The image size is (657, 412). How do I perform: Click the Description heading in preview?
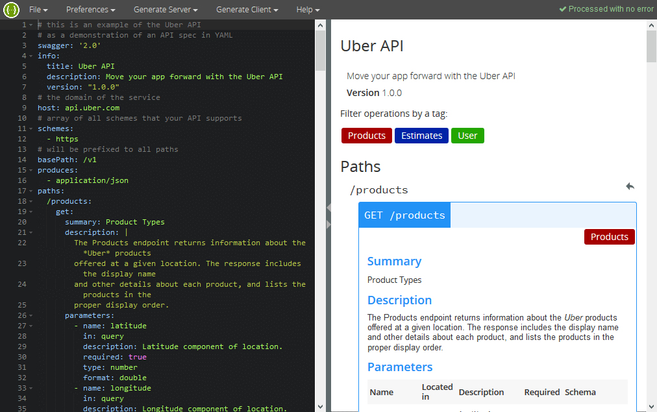(399, 300)
